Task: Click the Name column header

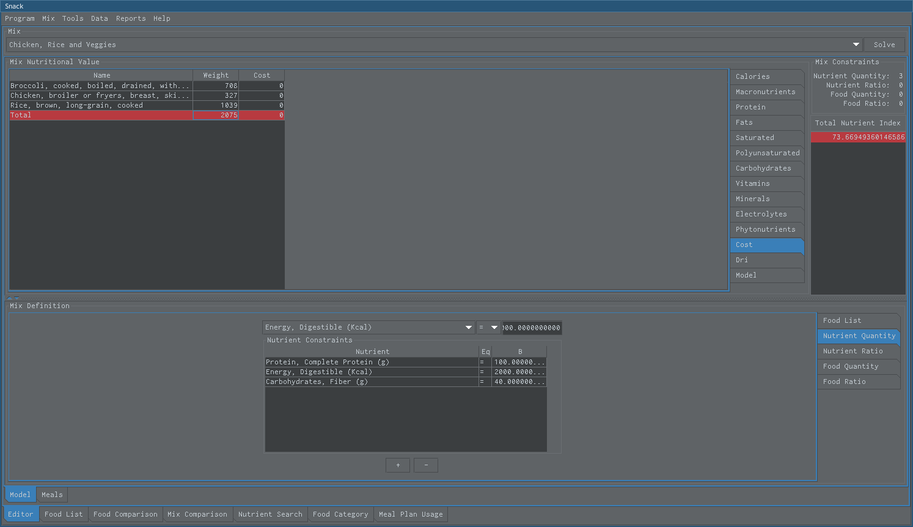Action: [x=101, y=75]
